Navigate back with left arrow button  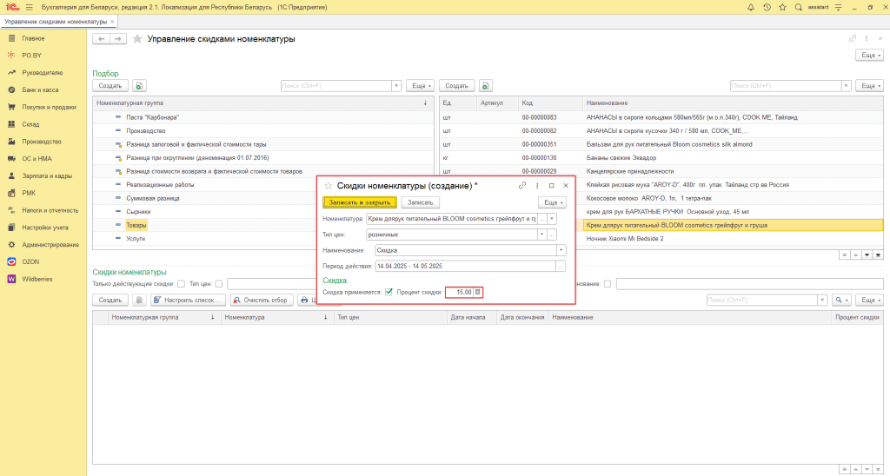[x=102, y=39]
